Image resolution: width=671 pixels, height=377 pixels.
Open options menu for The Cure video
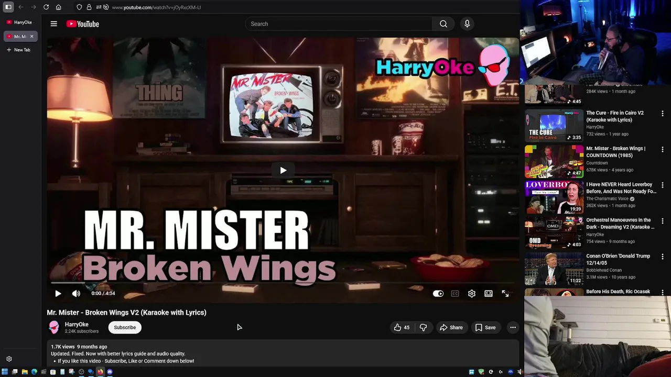[663, 114]
